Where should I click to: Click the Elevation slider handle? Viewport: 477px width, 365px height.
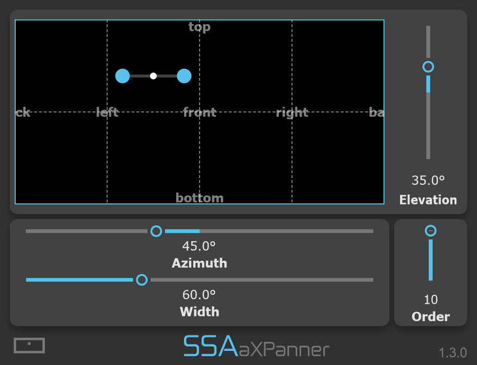[428, 66]
